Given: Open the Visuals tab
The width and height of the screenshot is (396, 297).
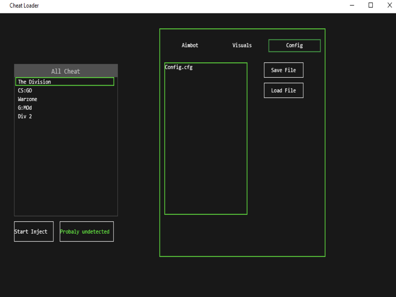Looking at the screenshot, I should (242, 46).
